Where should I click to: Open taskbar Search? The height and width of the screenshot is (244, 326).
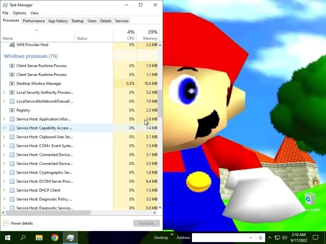[x=23, y=238]
